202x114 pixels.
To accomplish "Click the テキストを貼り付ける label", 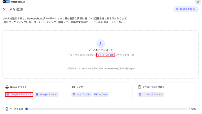I will [153, 87].
